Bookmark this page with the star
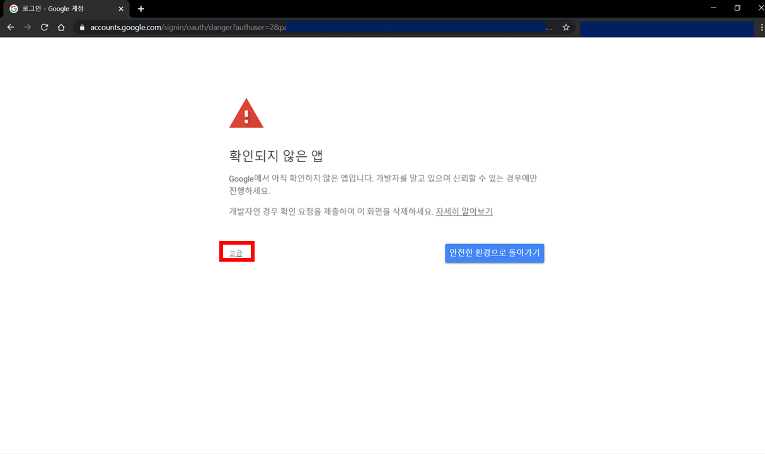Image resolution: width=765 pixels, height=454 pixels. pos(566,28)
